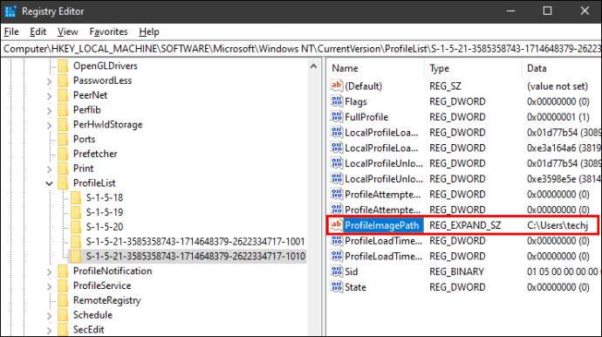This screenshot has height=337, width=602.
Task: Click the PasswordLess folder icon
Action: [x=63, y=80]
